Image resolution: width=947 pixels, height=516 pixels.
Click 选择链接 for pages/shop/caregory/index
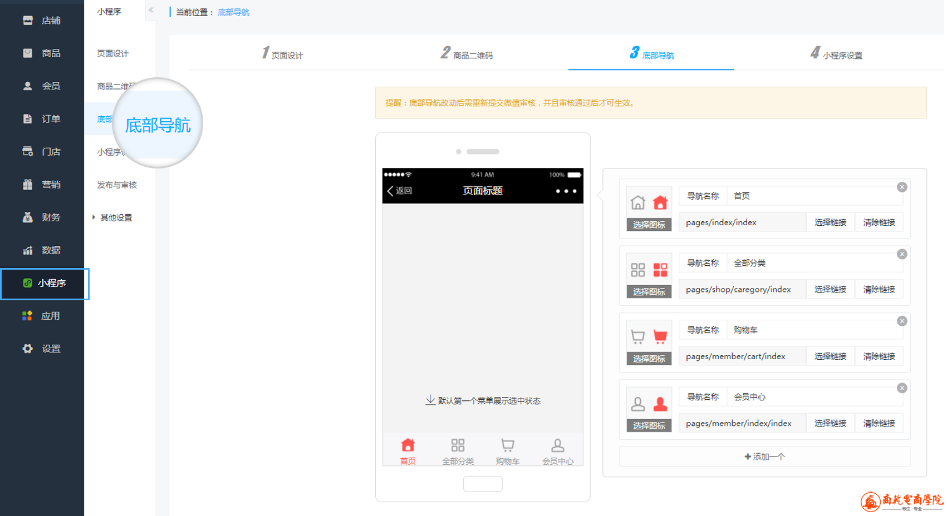click(830, 289)
